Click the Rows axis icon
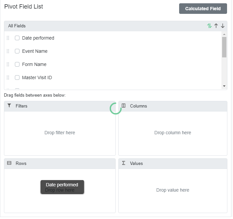Screen dimensions: 233x219 click(x=9, y=163)
